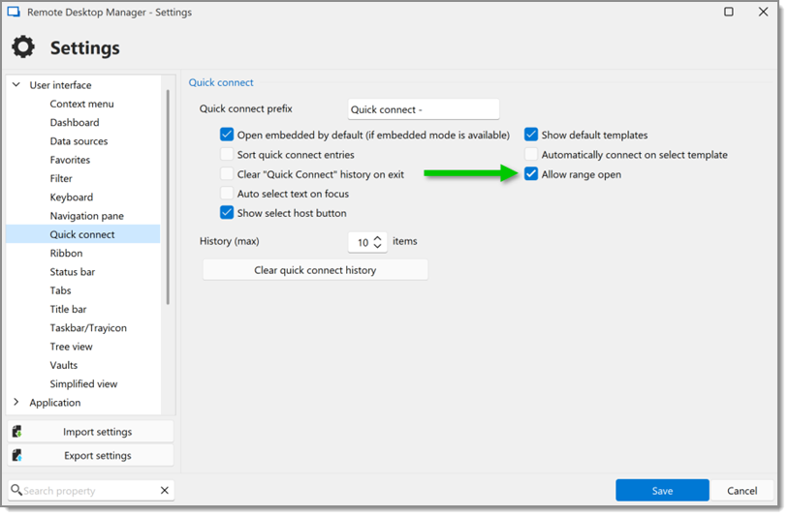
Task: Click the Export settings button
Action: pyautogui.click(x=91, y=456)
